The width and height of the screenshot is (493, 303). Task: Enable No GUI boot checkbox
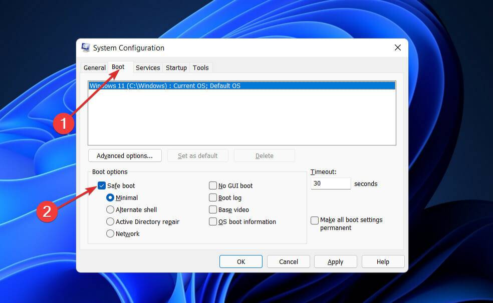coord(213,185)
